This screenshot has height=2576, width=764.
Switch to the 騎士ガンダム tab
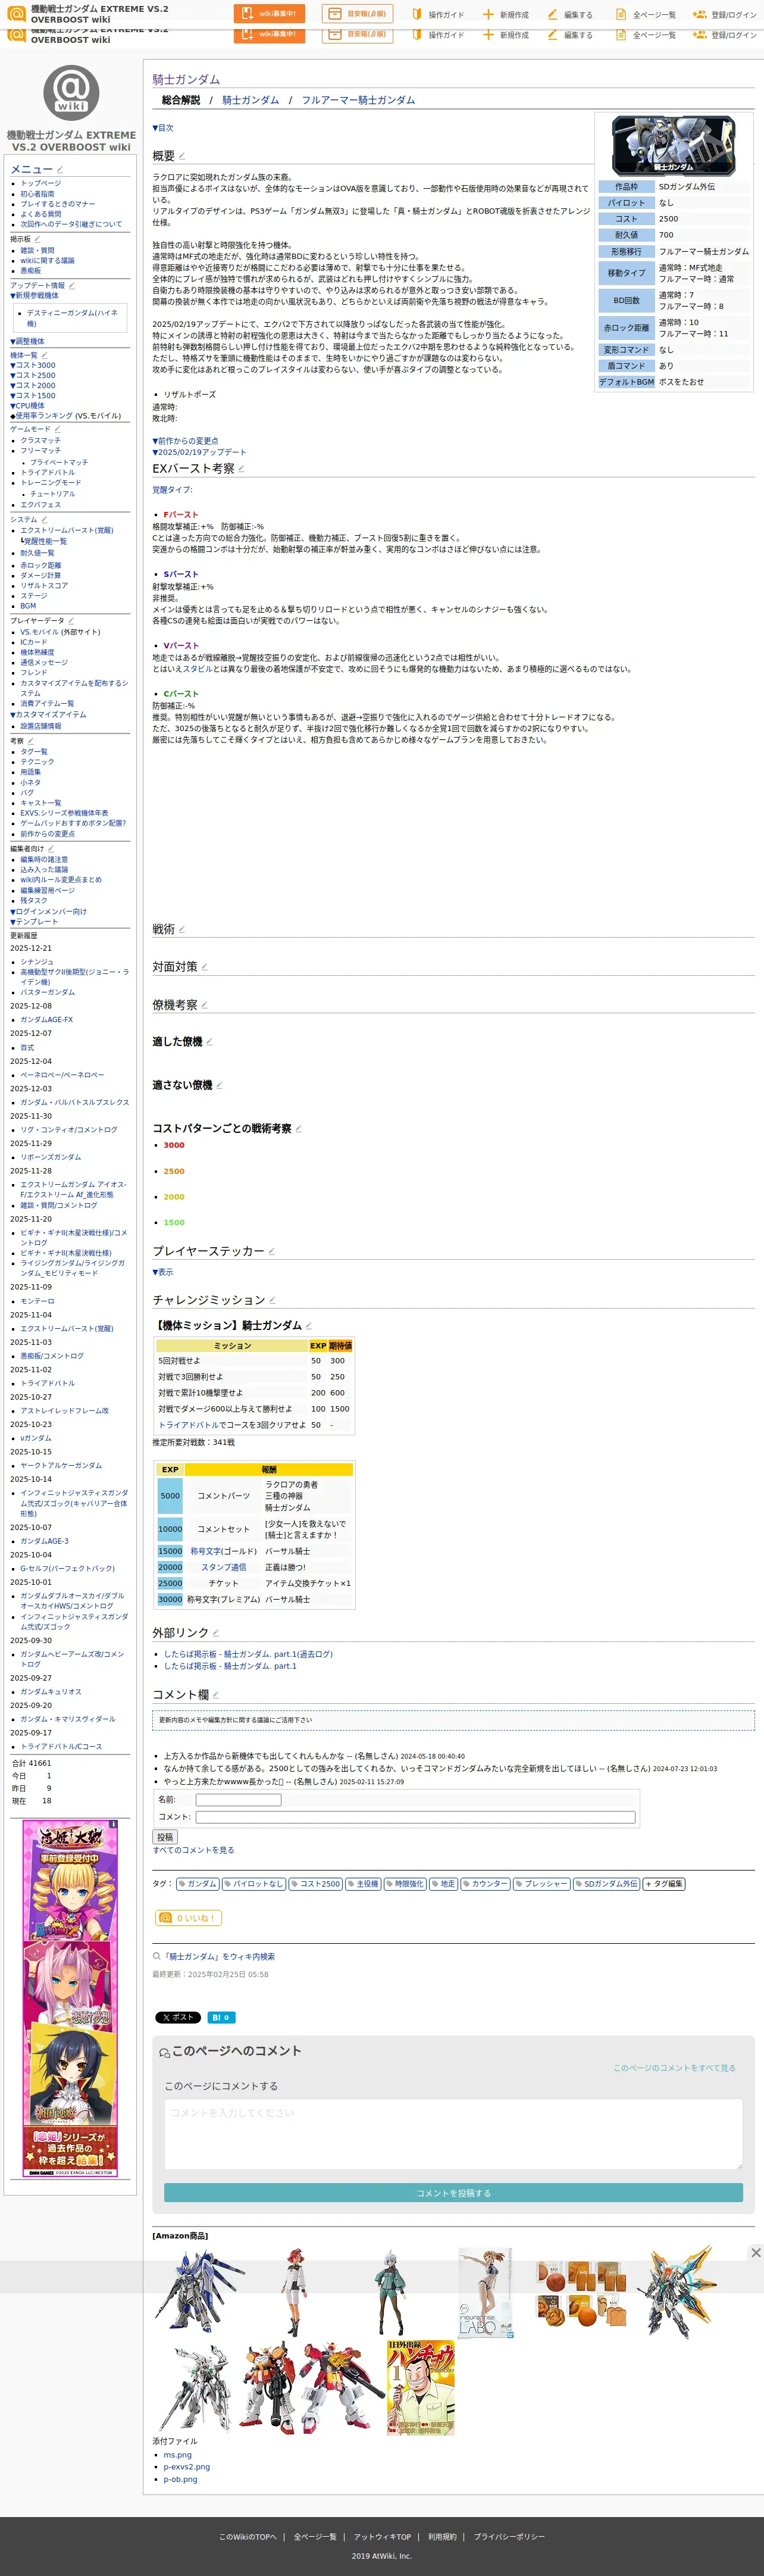[251, 100]
